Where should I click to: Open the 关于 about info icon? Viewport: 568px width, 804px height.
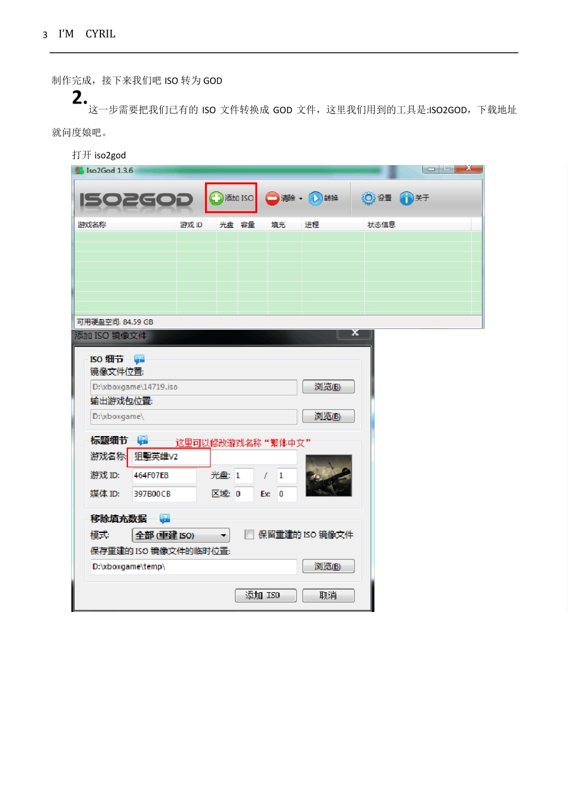(407, 198)
